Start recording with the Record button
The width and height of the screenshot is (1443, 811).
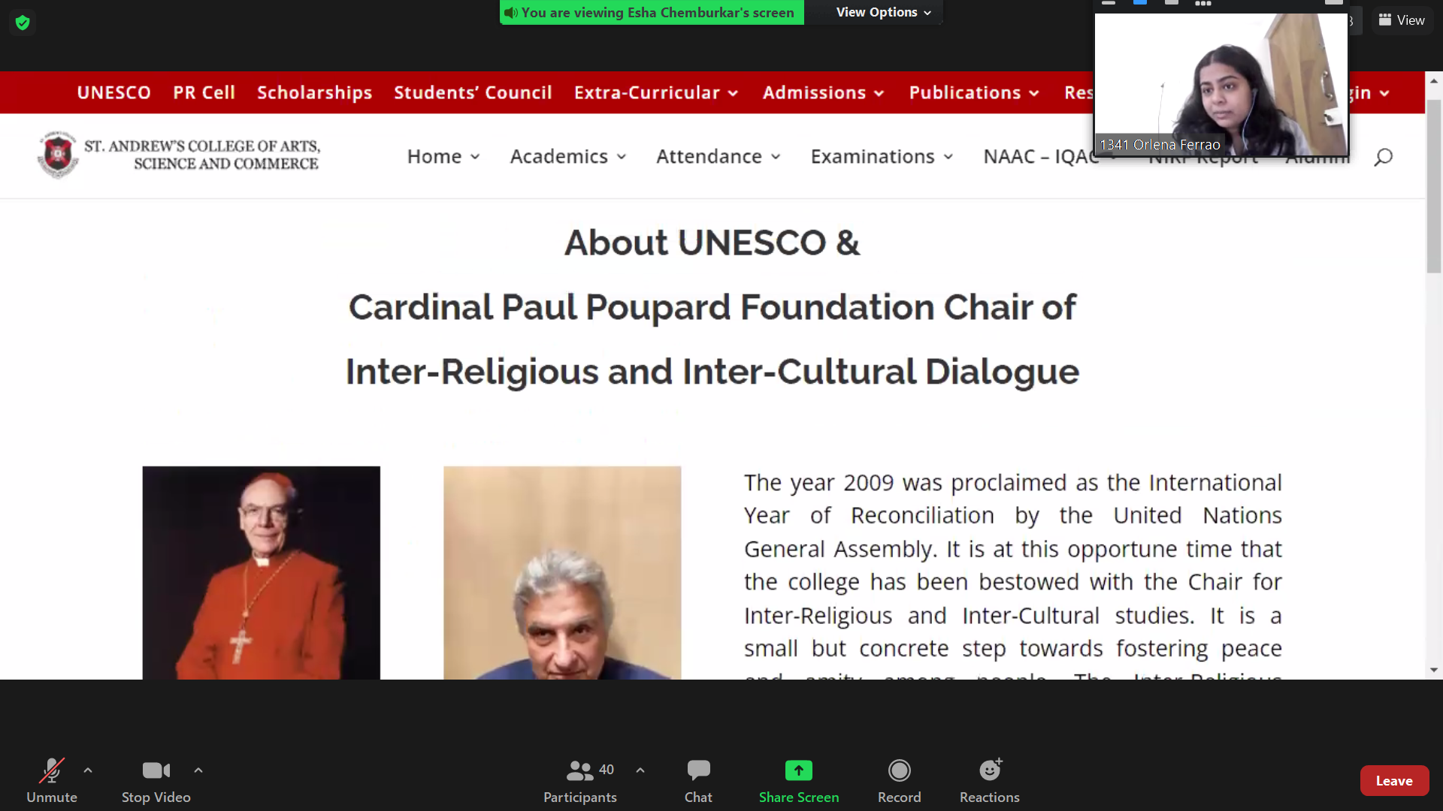tap(899, 781)
